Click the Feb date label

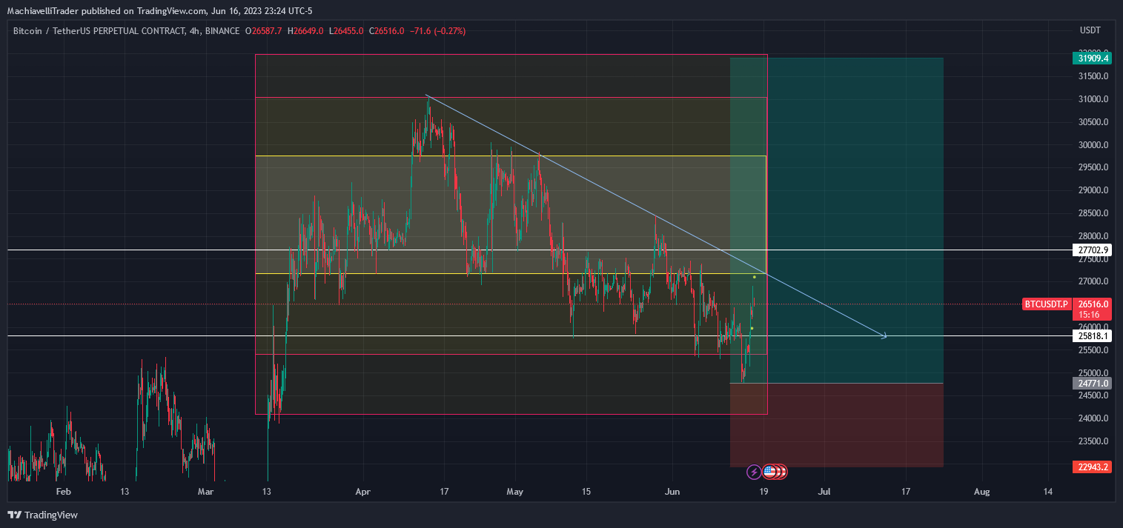64,492
